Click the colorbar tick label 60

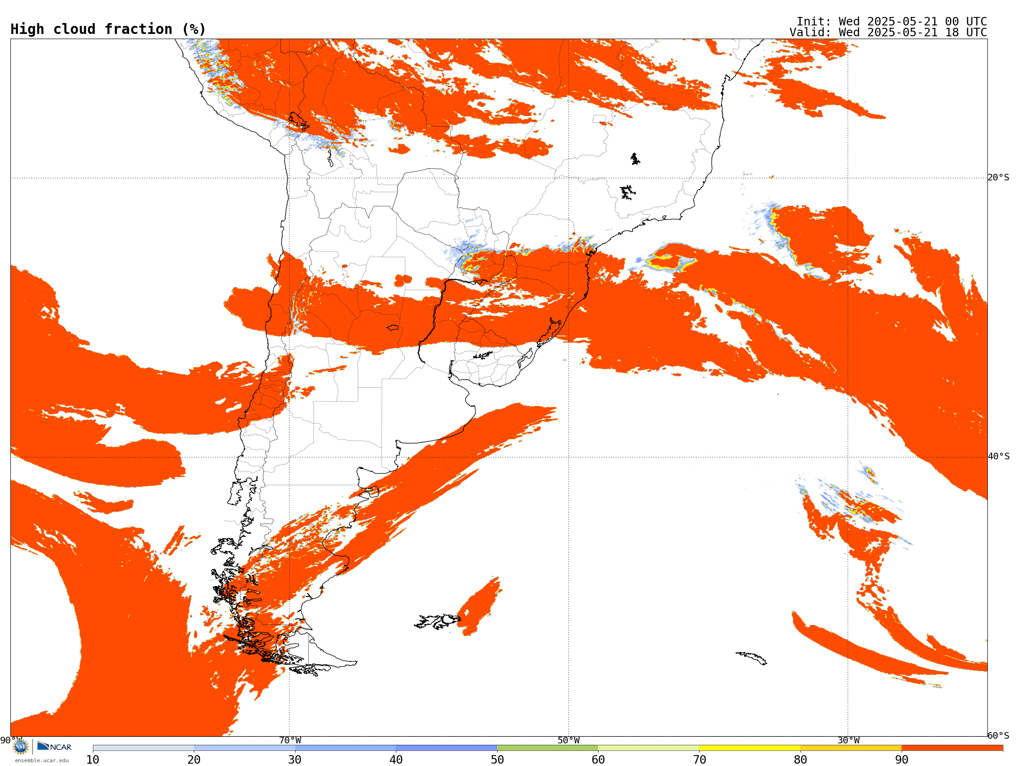(598, 759)
